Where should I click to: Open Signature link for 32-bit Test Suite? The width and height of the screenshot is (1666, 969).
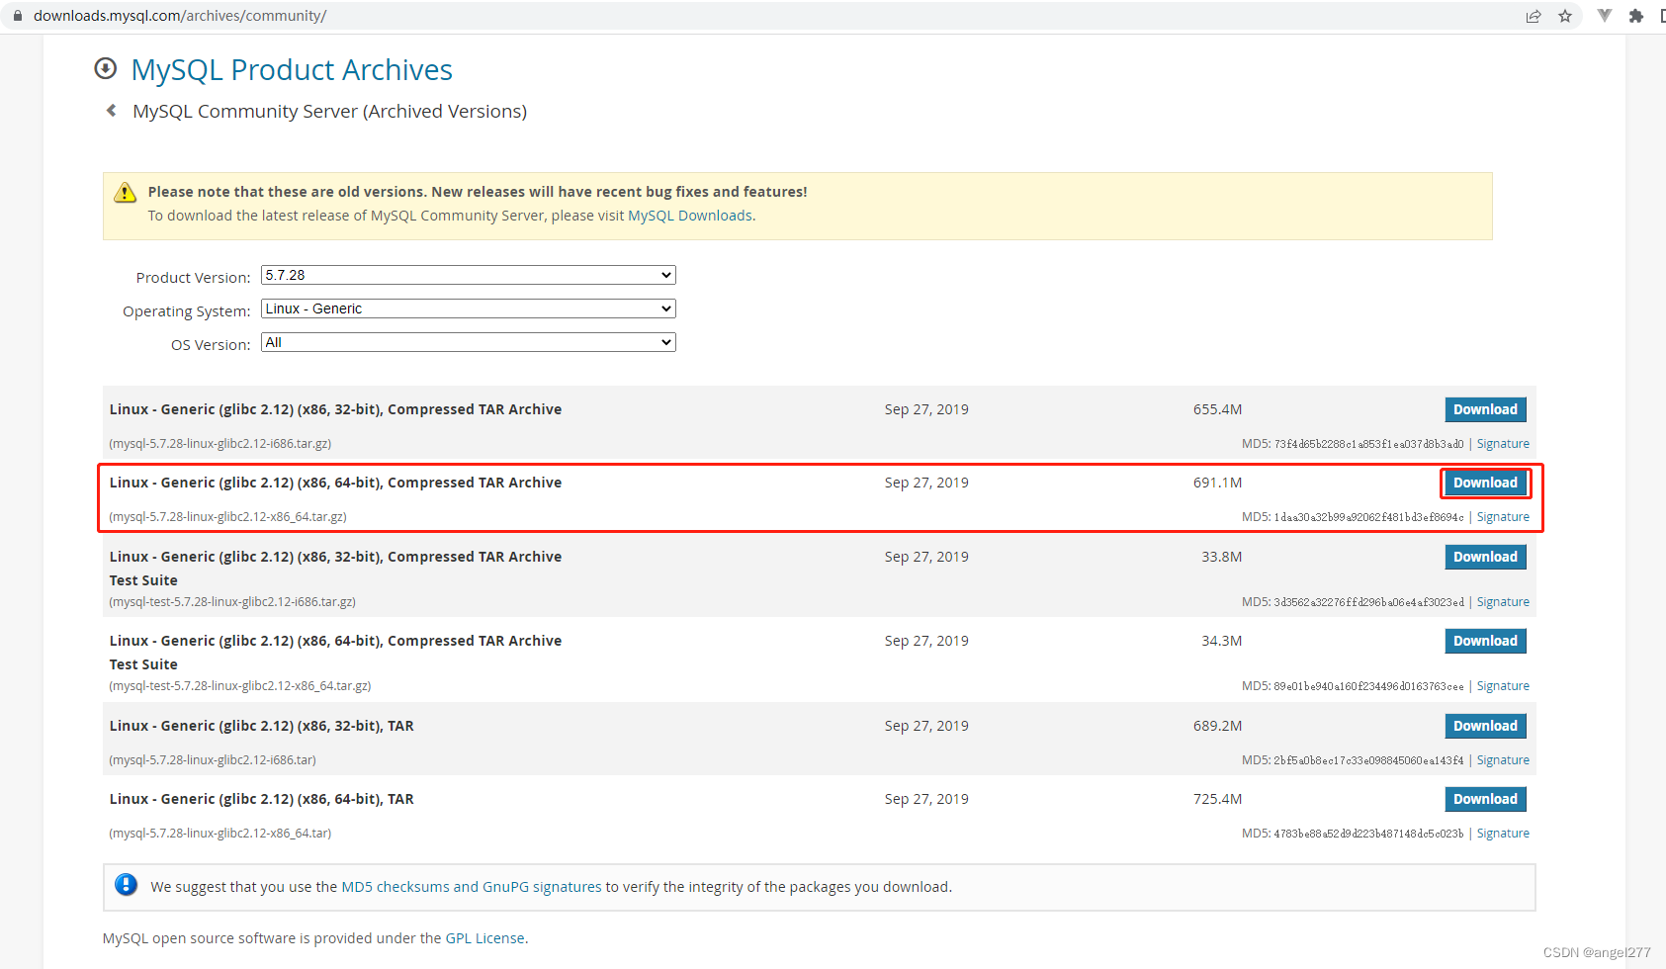pyautogui.click(x=1503, y=602)
